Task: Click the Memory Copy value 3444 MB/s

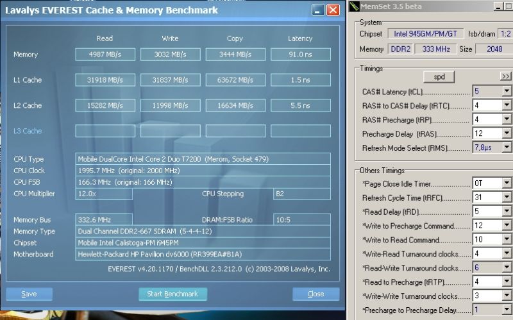Action: 235,55
